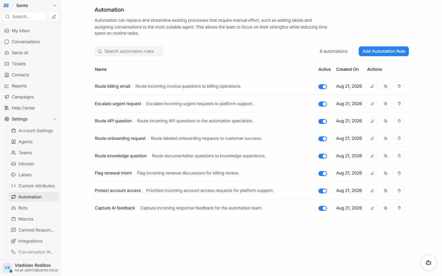Go to Inboxes settings

[34, 164]
